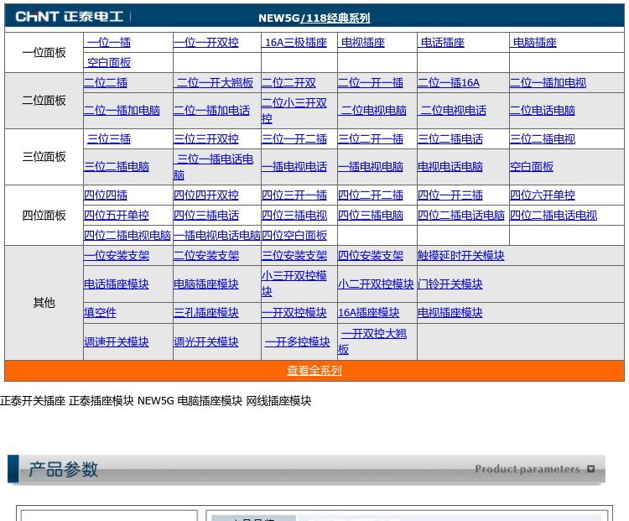Open the 填空件 link
The width and height of the screenshot is (629, 521).
pyautogui.click(x=100, y=312)
